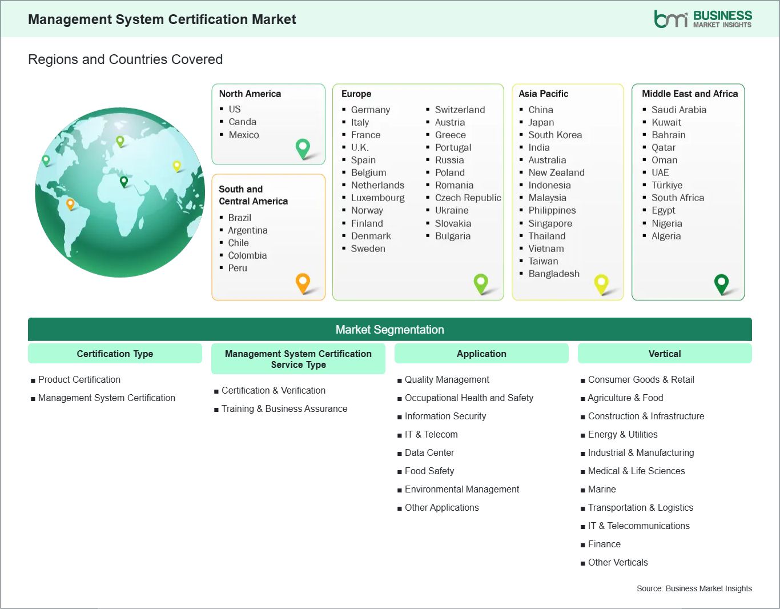Click the orange pin on globe's South America
This screenshot has height=609, width=780.
[x=70, y=203]
